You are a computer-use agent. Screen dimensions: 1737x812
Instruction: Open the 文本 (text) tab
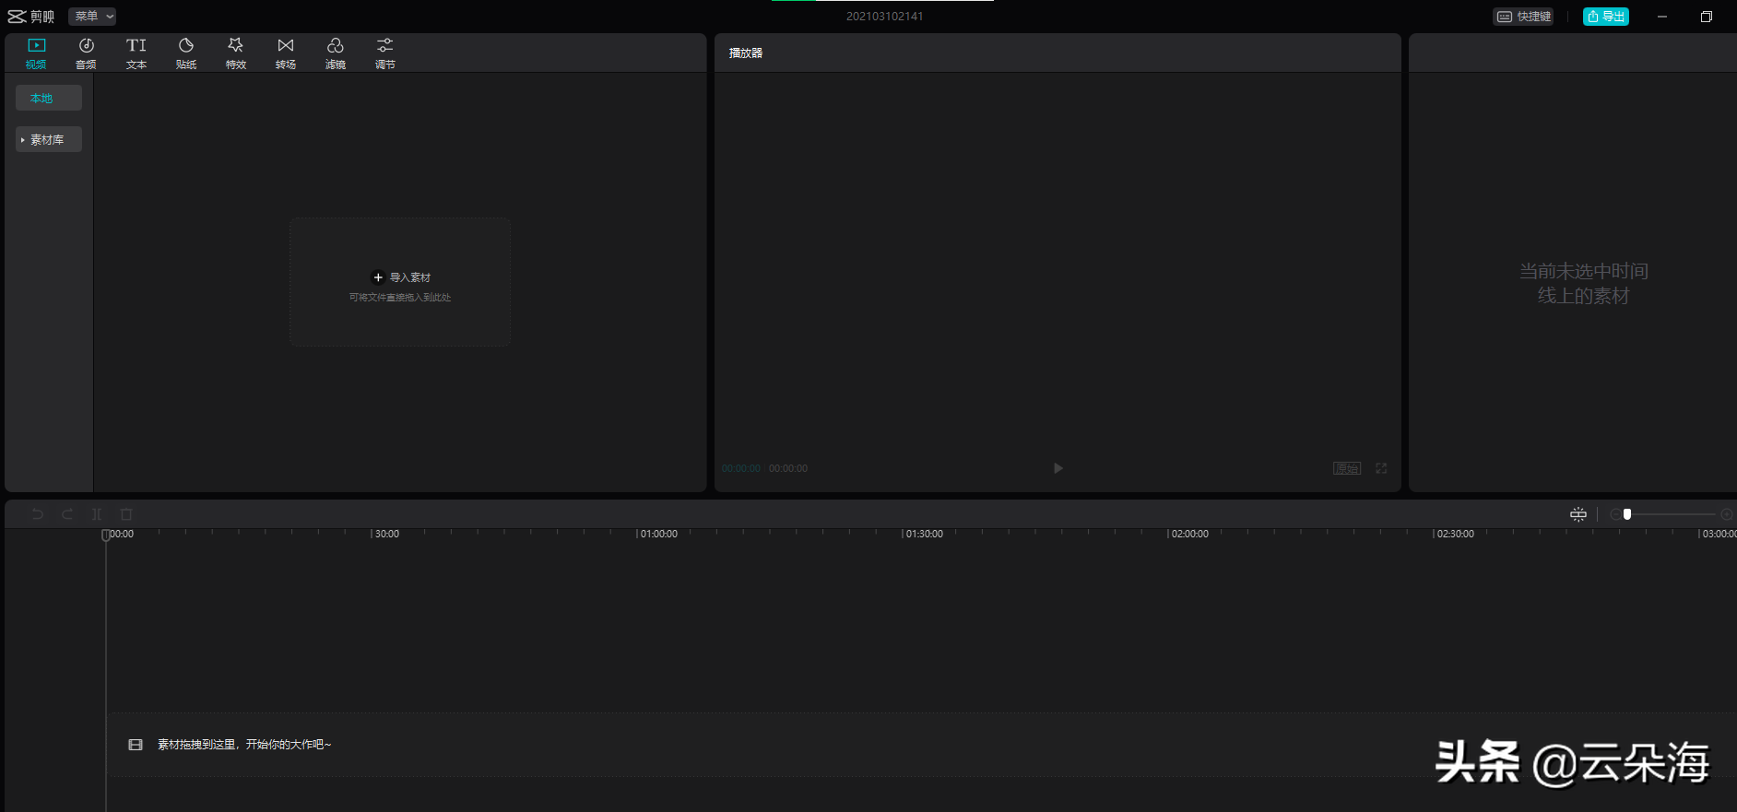[136, 53]
